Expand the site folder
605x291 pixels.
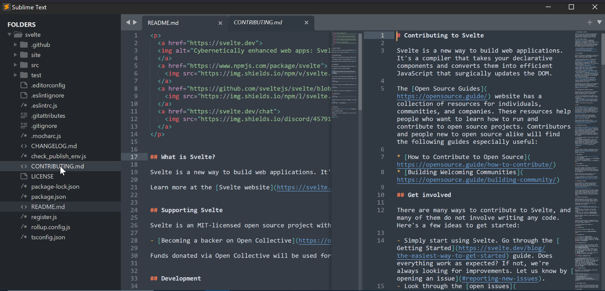(15, 55)
